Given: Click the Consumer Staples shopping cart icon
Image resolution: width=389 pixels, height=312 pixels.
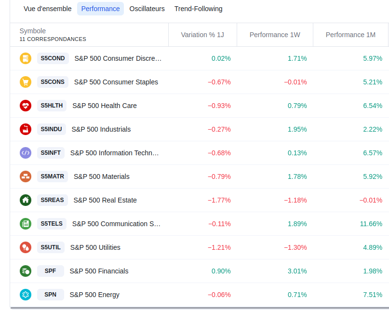Looking at the screenshot, I should (x=26, y=82).
